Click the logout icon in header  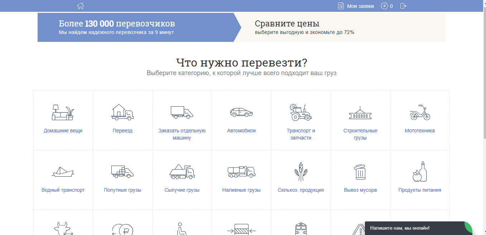[403, 6]
